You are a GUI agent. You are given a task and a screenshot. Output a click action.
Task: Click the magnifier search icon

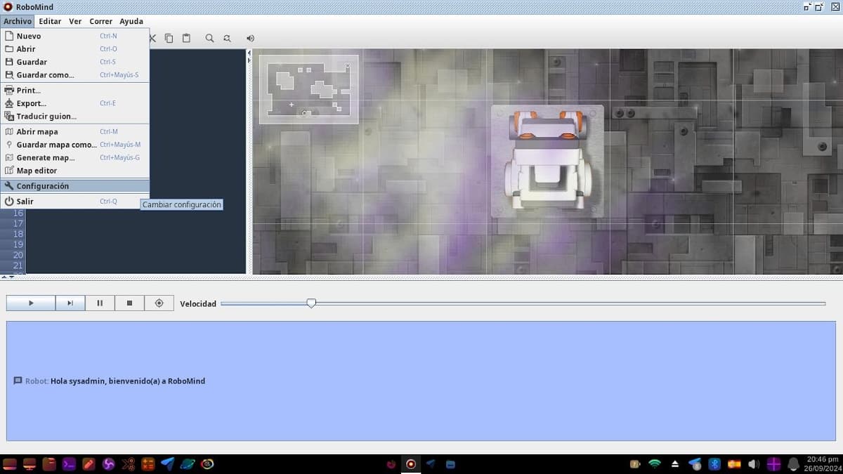click(209, 39)
